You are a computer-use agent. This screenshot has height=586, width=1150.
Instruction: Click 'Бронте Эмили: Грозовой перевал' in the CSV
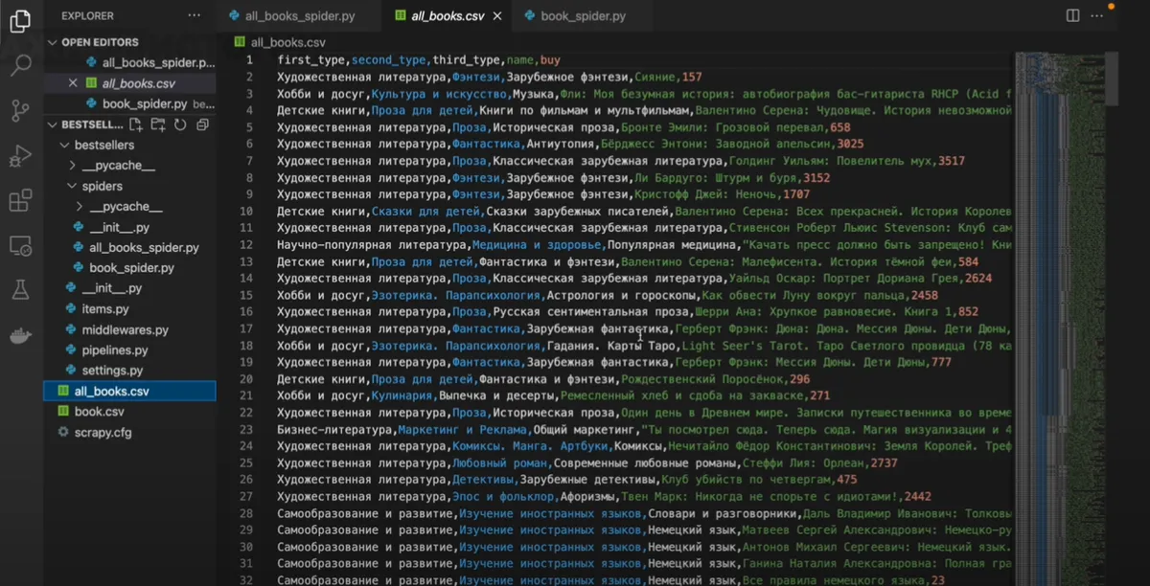coord(724,127)
